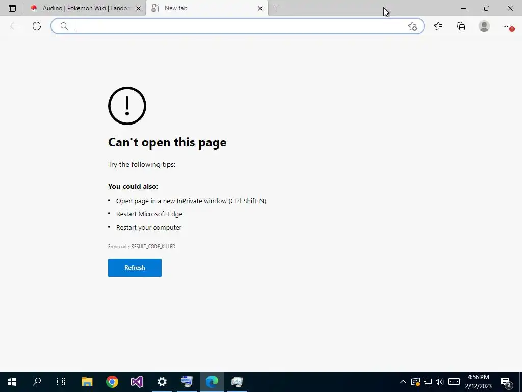
Task: Open touch keyboard tray icon
Action: coord(454,382)
